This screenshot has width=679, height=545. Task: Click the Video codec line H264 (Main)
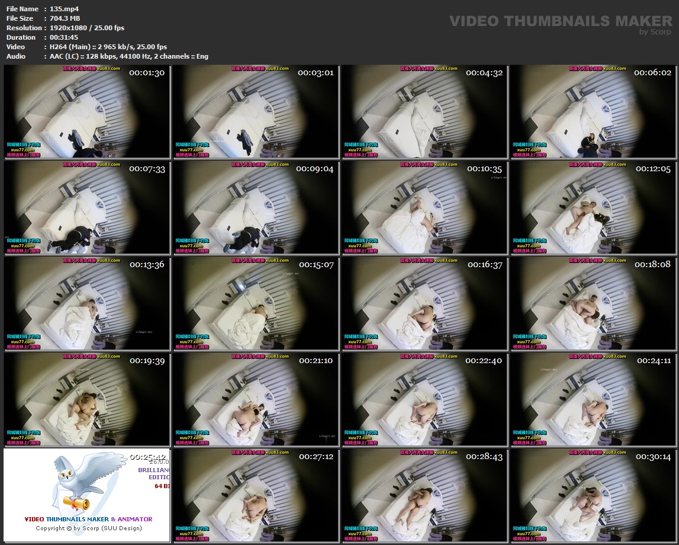point(108,47)
